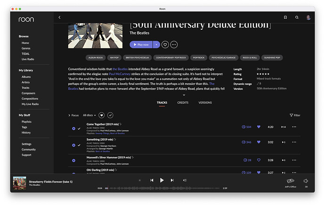325x206 pixels.
Task: Select the SUNSHINE POP genre tag
Action: 272,58
